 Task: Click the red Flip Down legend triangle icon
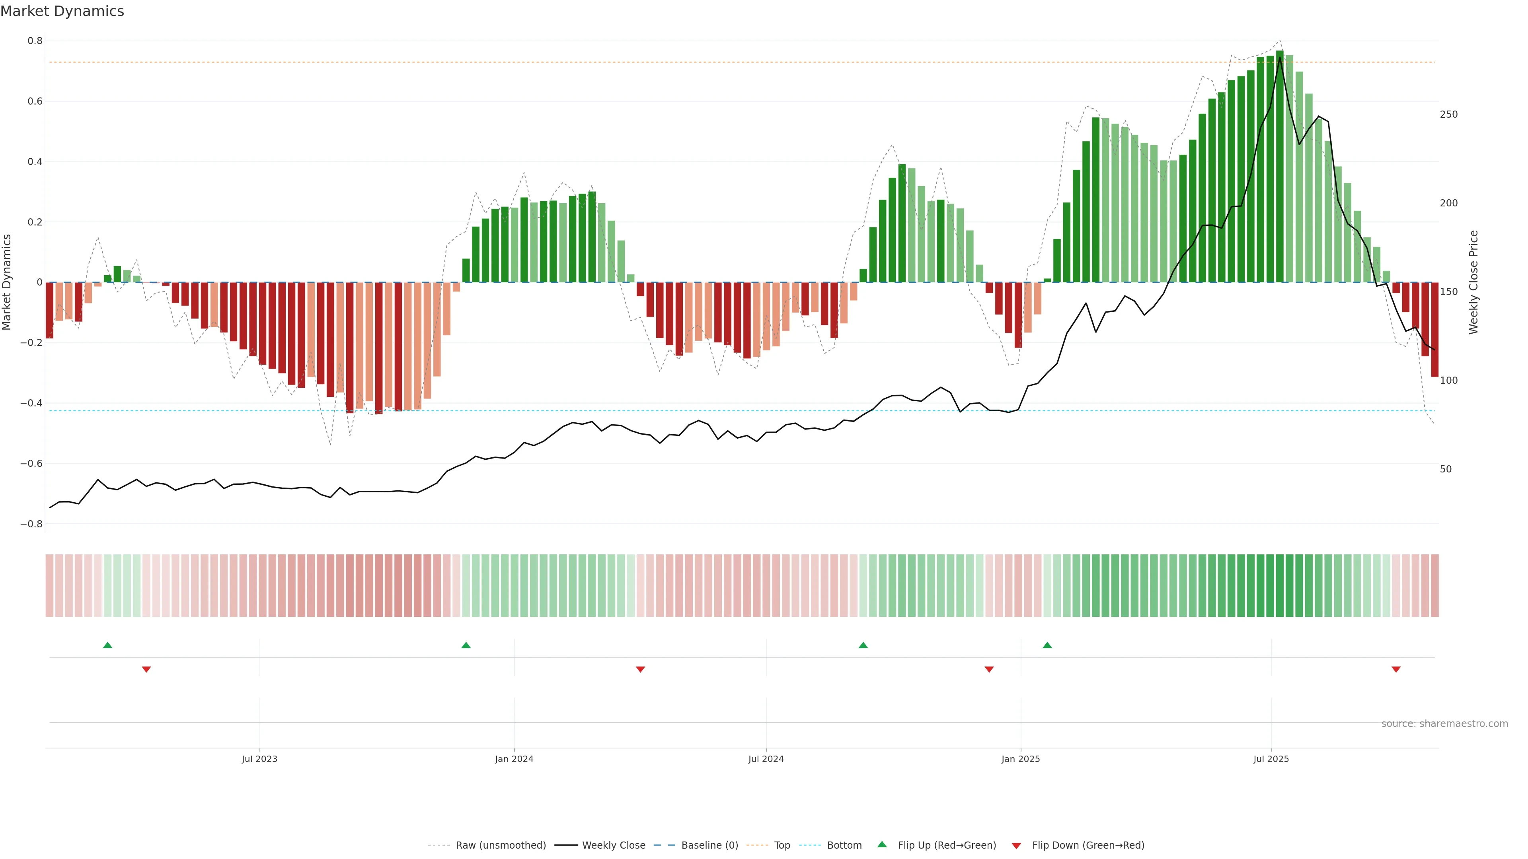[x=1016, y=846]
